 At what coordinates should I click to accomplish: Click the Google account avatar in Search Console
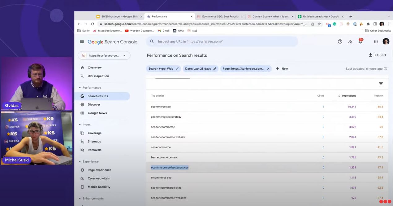click(x=386, y=42)
